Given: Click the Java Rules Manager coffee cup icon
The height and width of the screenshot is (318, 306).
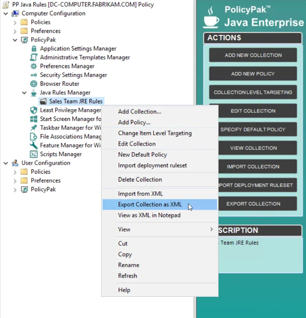Looking at the screenshot, I should click(x=34, y=92).
